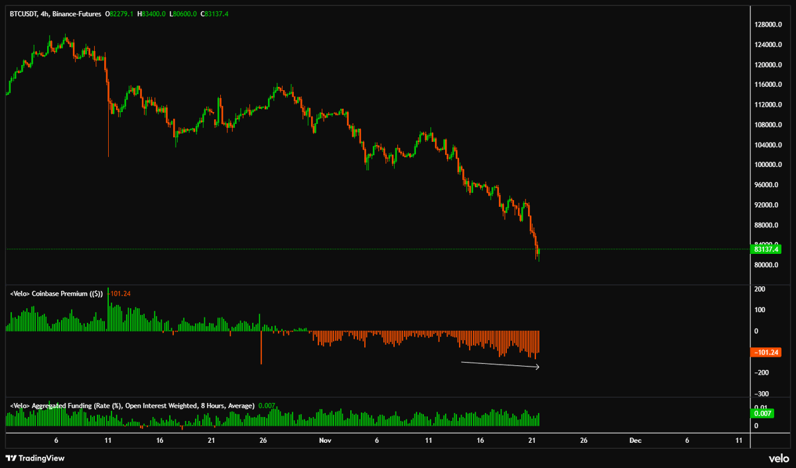Click Dec label on the time axis

click(x=635, y=439)
